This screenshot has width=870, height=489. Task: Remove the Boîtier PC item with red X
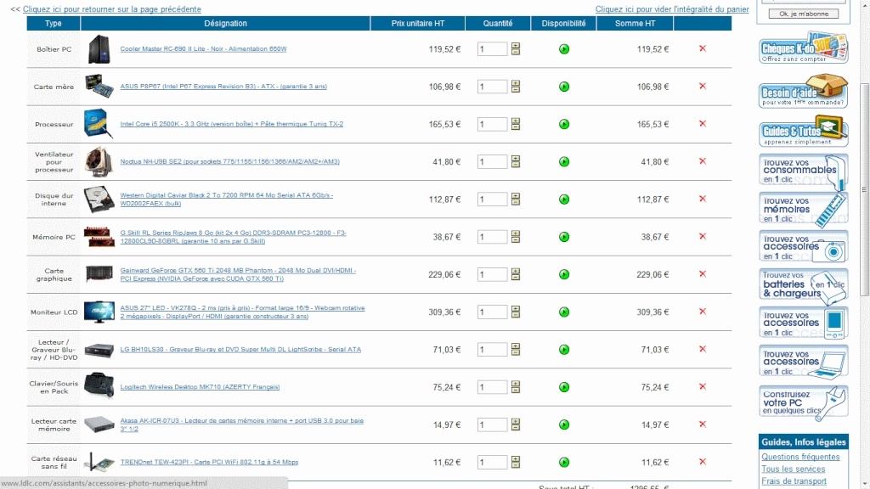coord(703,48)
